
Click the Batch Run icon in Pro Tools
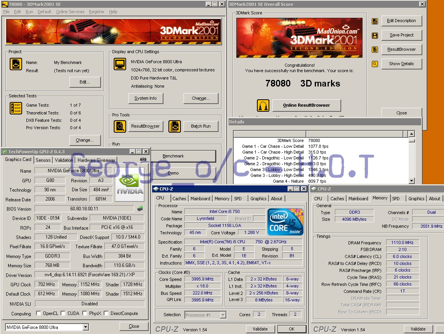[175, 126]
